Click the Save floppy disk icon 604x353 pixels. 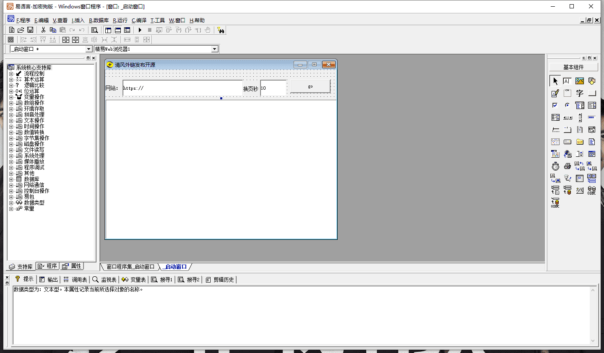30,30
